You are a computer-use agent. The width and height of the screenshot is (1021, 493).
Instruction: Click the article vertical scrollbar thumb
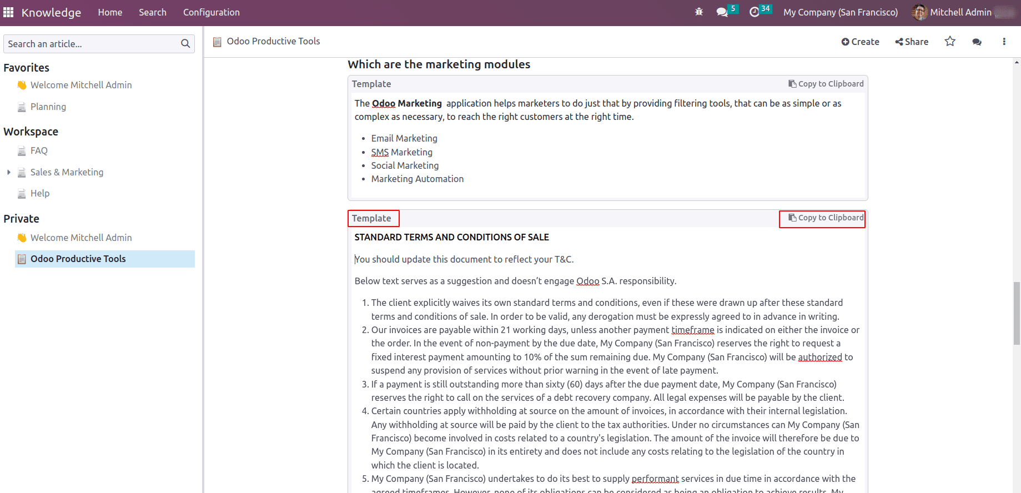click(1017, 314)
